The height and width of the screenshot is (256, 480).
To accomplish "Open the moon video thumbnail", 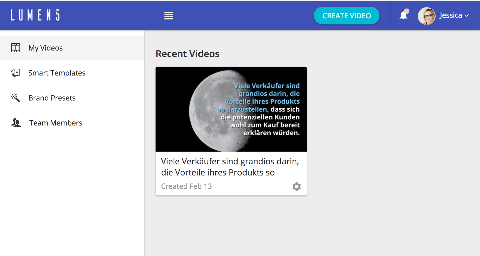I will (x=231, y=109).
